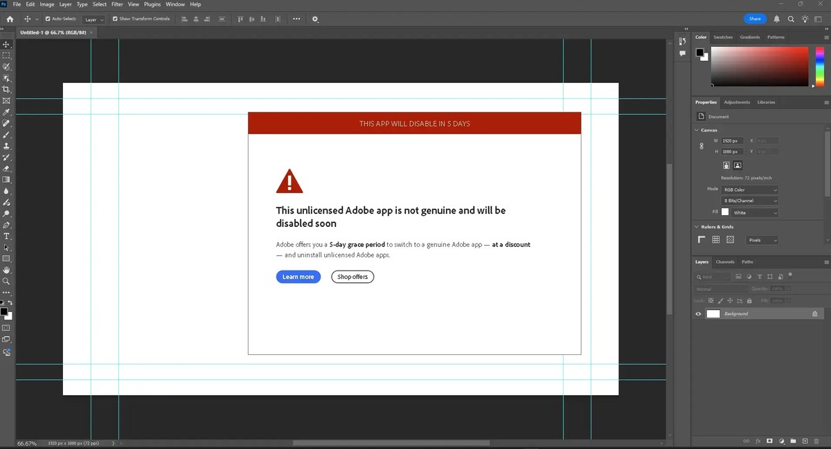
Task: Collapse the Canvas section
Action: click(697, 130)
